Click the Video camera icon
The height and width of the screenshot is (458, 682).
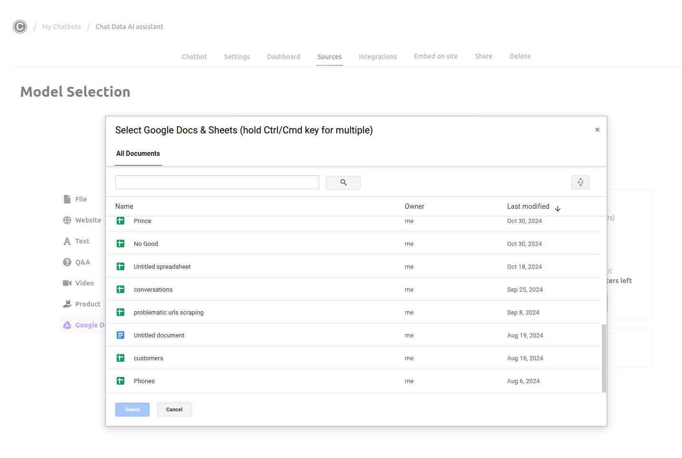(x=67, y=283)
